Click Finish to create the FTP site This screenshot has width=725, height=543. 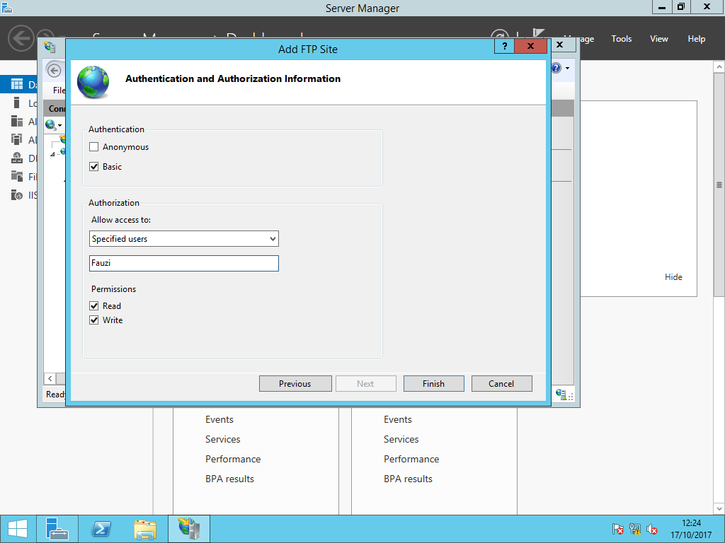pos(433,383)
